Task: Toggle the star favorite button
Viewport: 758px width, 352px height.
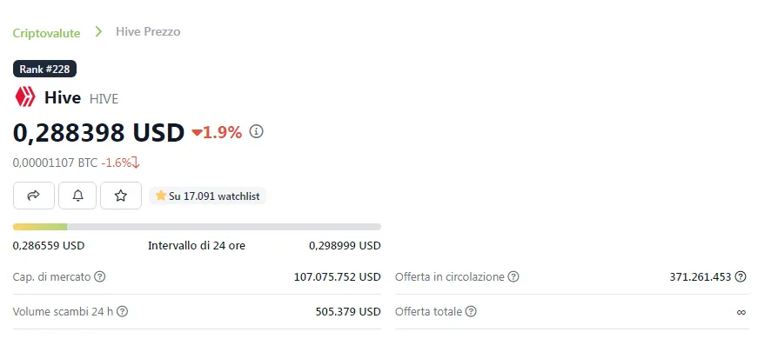Action: [121, 196]
